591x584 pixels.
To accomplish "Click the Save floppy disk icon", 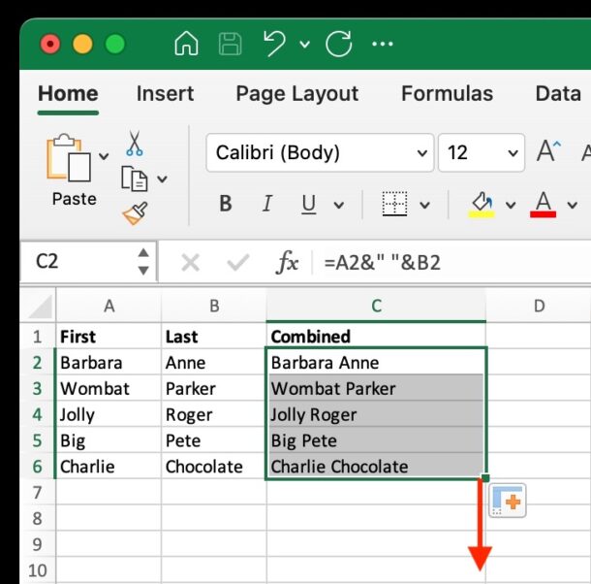I will pos(230,44).
